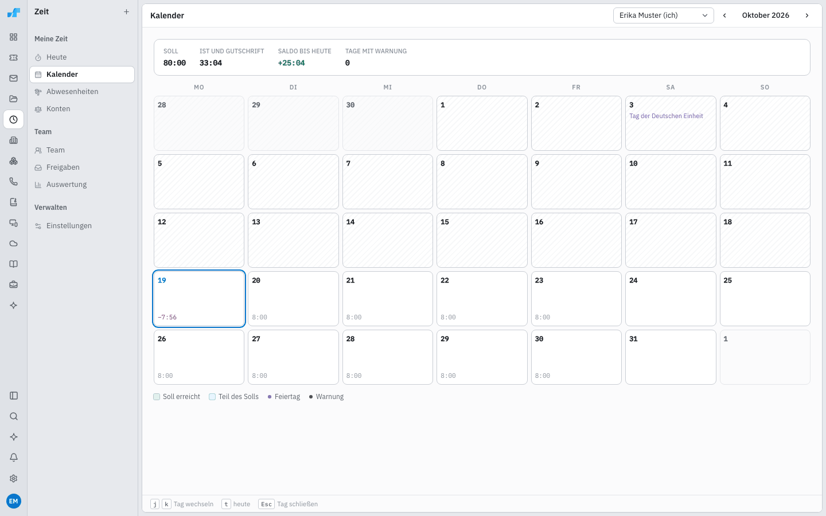Select October 15 in the calendar
826x516 pixels.
click(482, 240)
